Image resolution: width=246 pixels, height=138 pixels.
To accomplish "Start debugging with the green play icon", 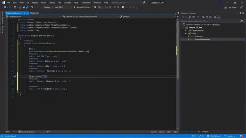I will point(75,7).
